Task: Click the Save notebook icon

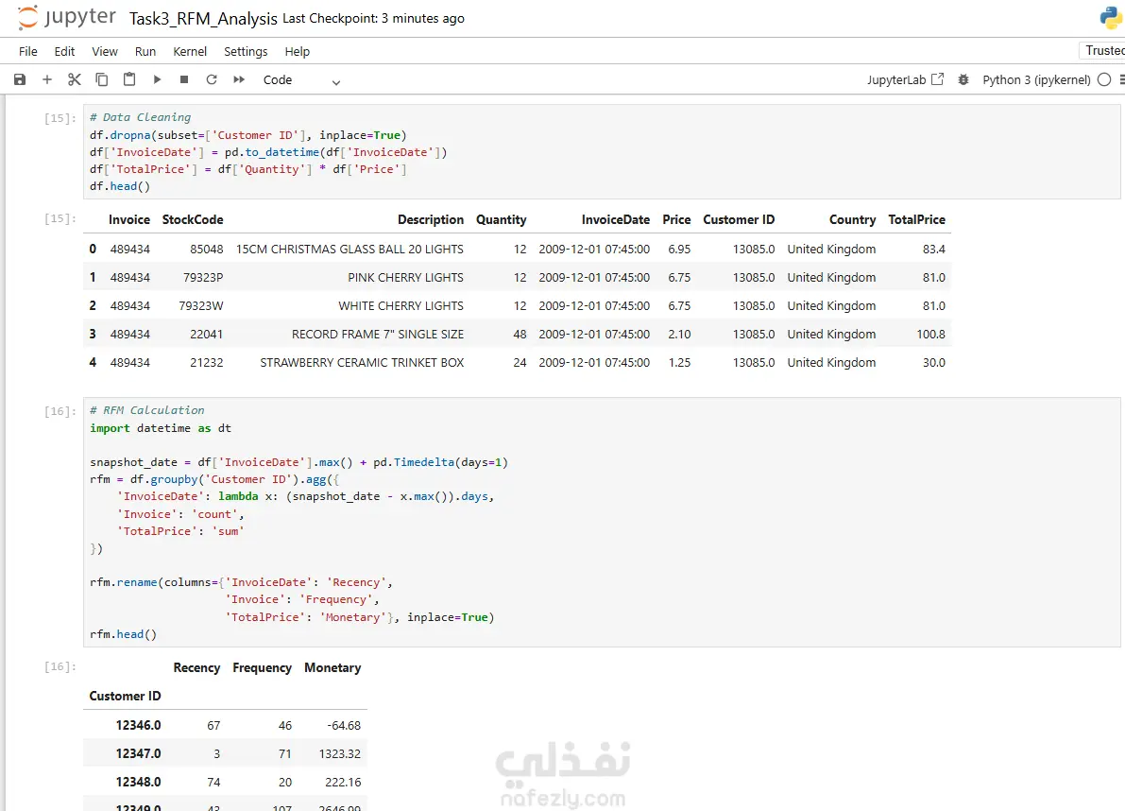Action: [x=20, y=80]
